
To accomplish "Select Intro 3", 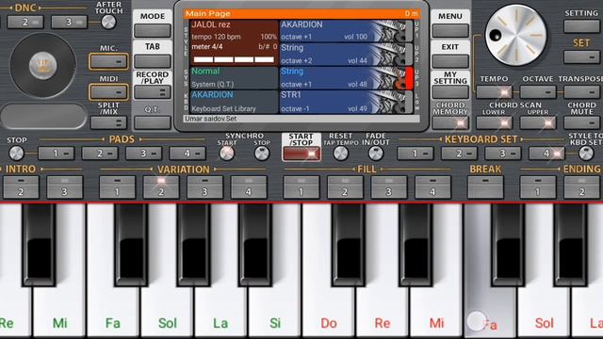I will click(x=65, y=187).
